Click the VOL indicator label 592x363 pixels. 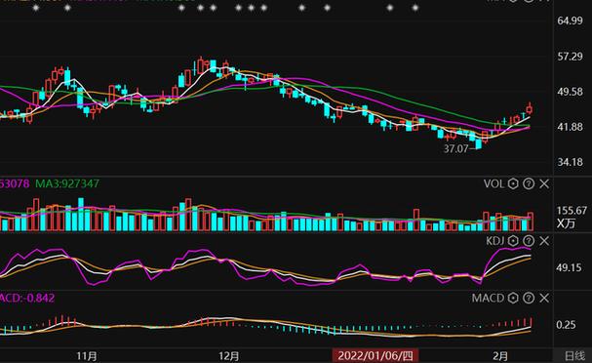point(493,184)
